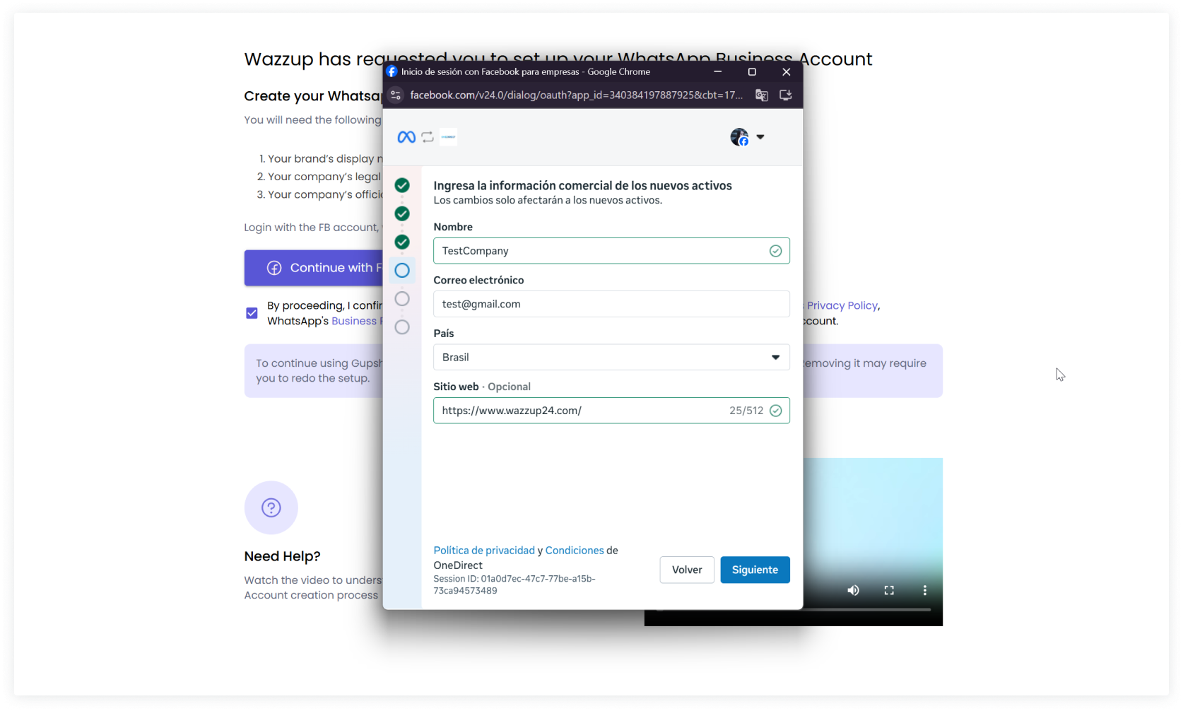Viewport: 1183px width, 711px height.
Task: Open the Chrome translate page icon
Action: coord(761,95)
